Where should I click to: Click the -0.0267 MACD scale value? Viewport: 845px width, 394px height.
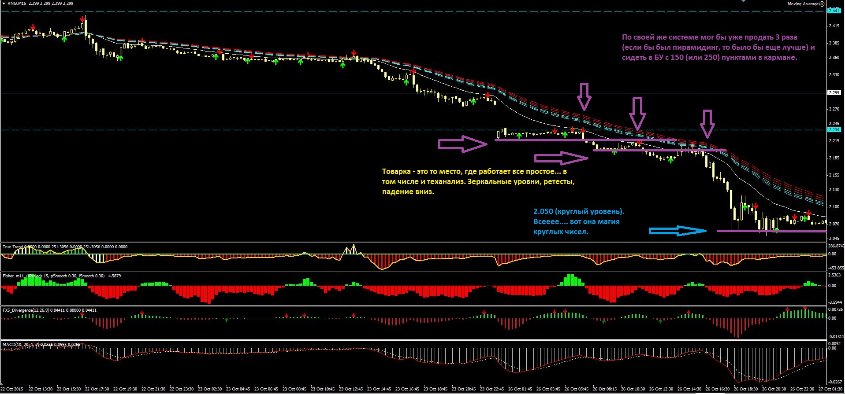point(835,382)
